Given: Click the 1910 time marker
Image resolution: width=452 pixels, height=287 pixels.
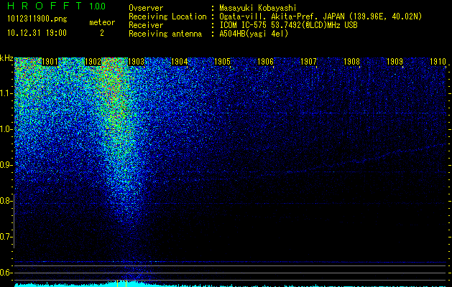Looking at the screenshot, I should point(438,62).
